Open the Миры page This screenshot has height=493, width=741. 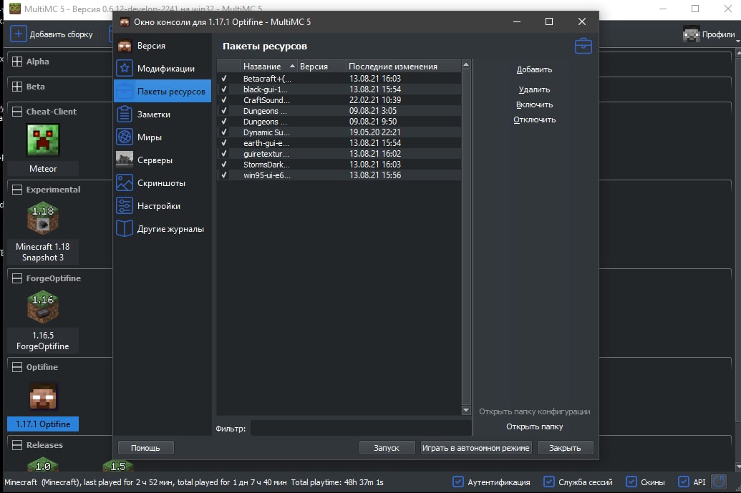point(162,137)
